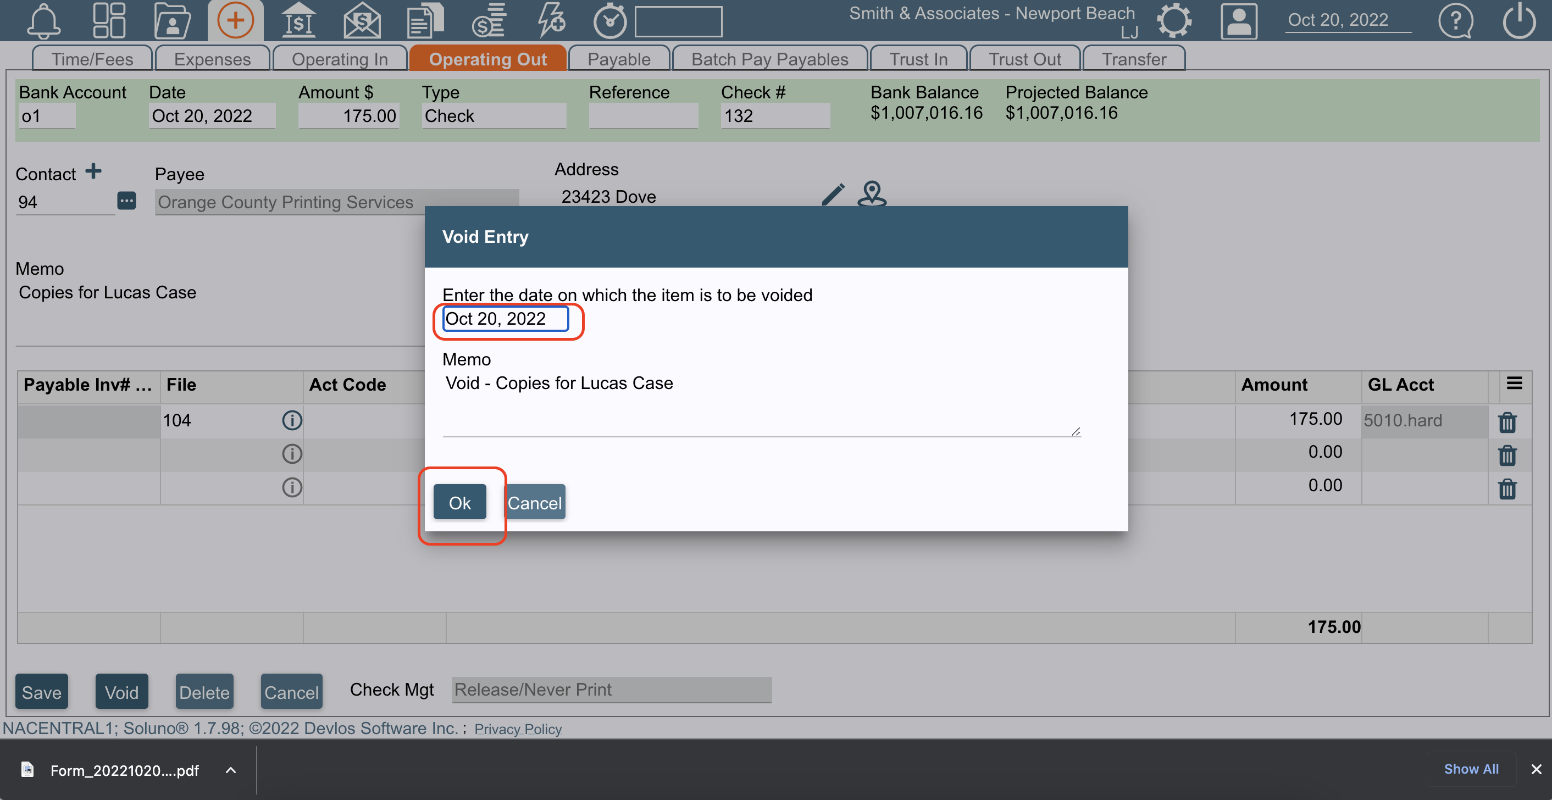Open the dashboard grid icon
The width and height of the screenshot is (1552, 800).
pos(109,20)
